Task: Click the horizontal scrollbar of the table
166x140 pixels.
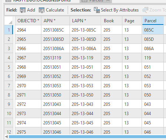Action: (87, 137)
